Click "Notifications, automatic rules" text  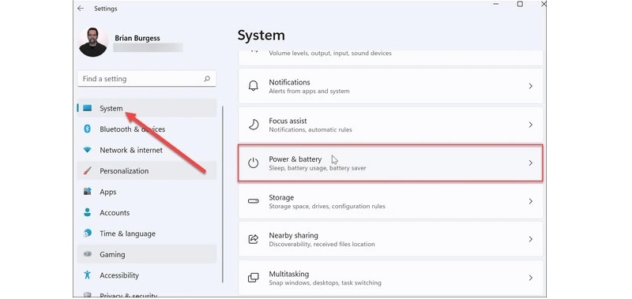310,130
